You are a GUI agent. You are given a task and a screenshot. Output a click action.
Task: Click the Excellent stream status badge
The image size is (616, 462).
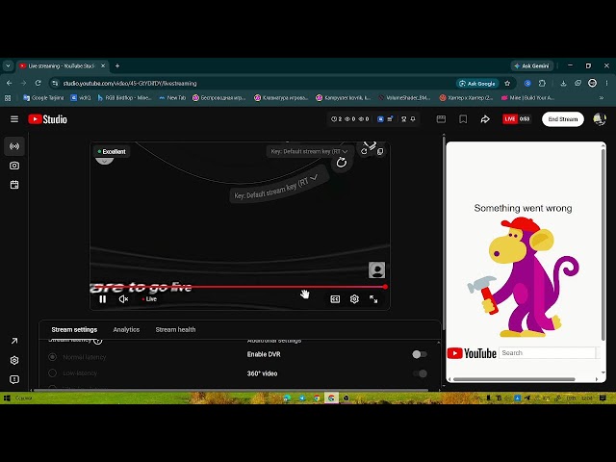(x=112, y=152)
